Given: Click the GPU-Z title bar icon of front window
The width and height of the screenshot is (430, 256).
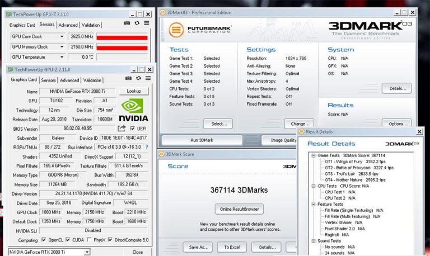Looking at the screenshot, I should pos(11,69).
